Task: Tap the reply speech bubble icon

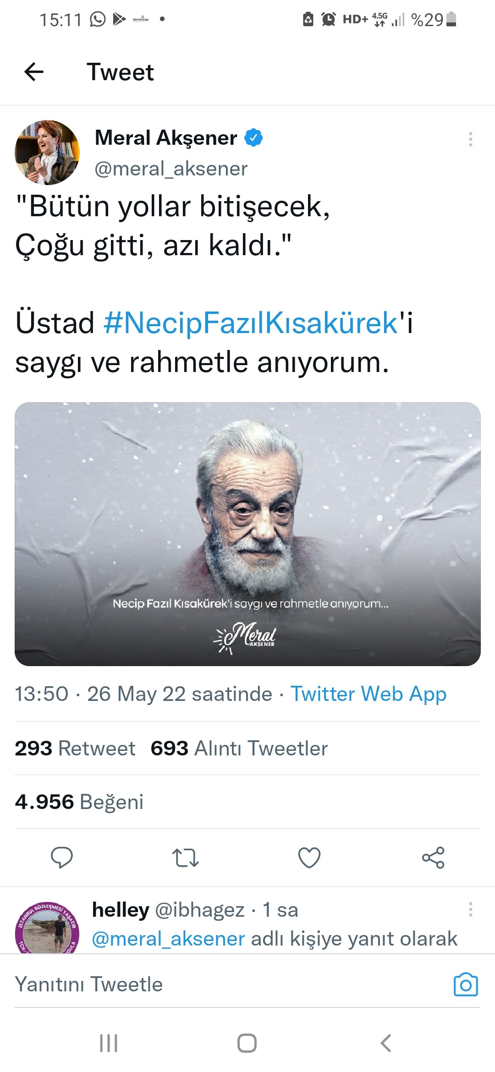Action: pyautogui.click(x=62, y=858)
